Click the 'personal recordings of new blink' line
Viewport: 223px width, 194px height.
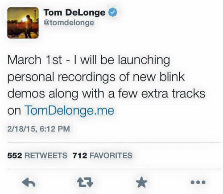96,77
